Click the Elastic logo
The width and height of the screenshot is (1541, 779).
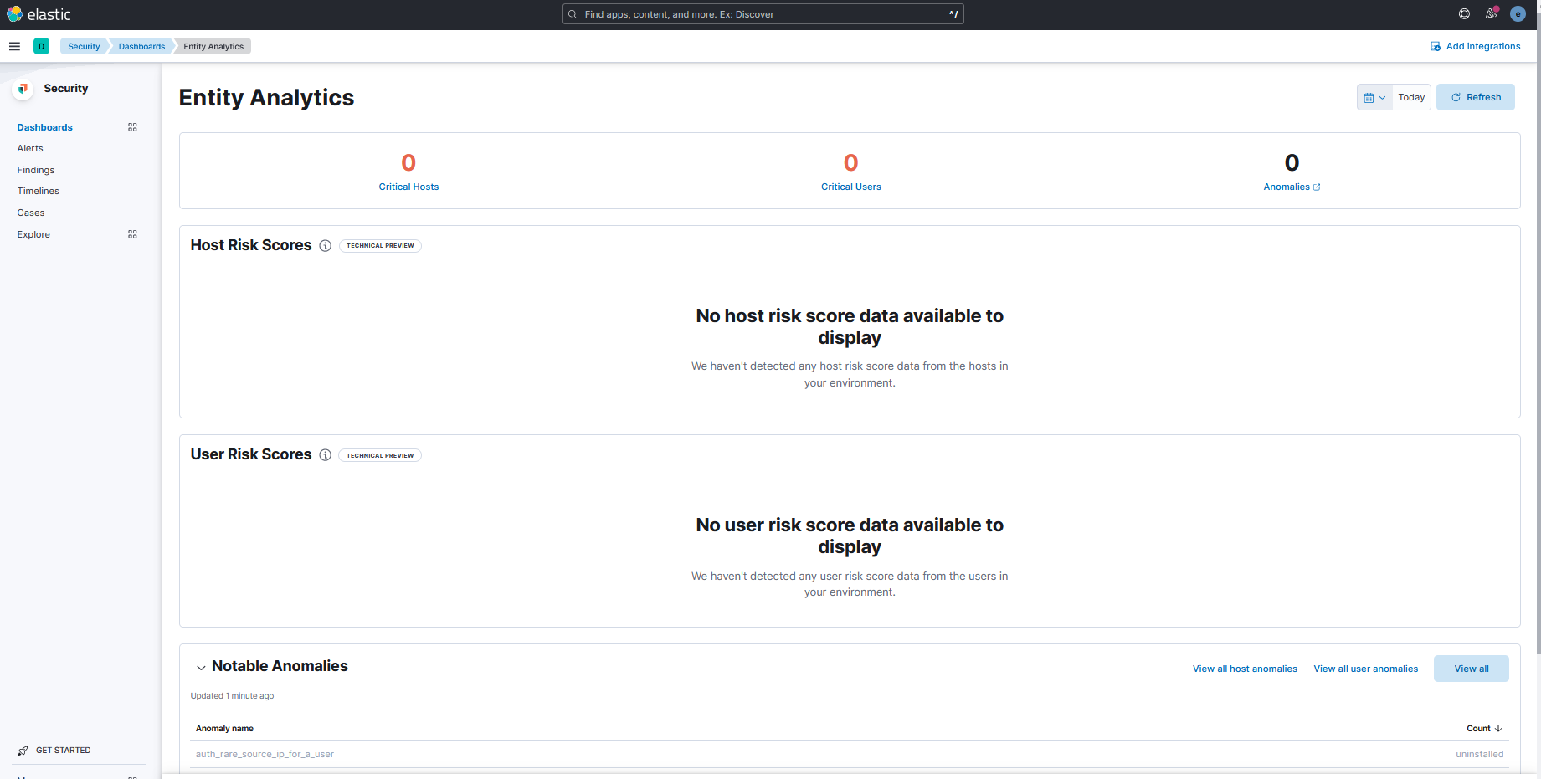pos(39,14)
